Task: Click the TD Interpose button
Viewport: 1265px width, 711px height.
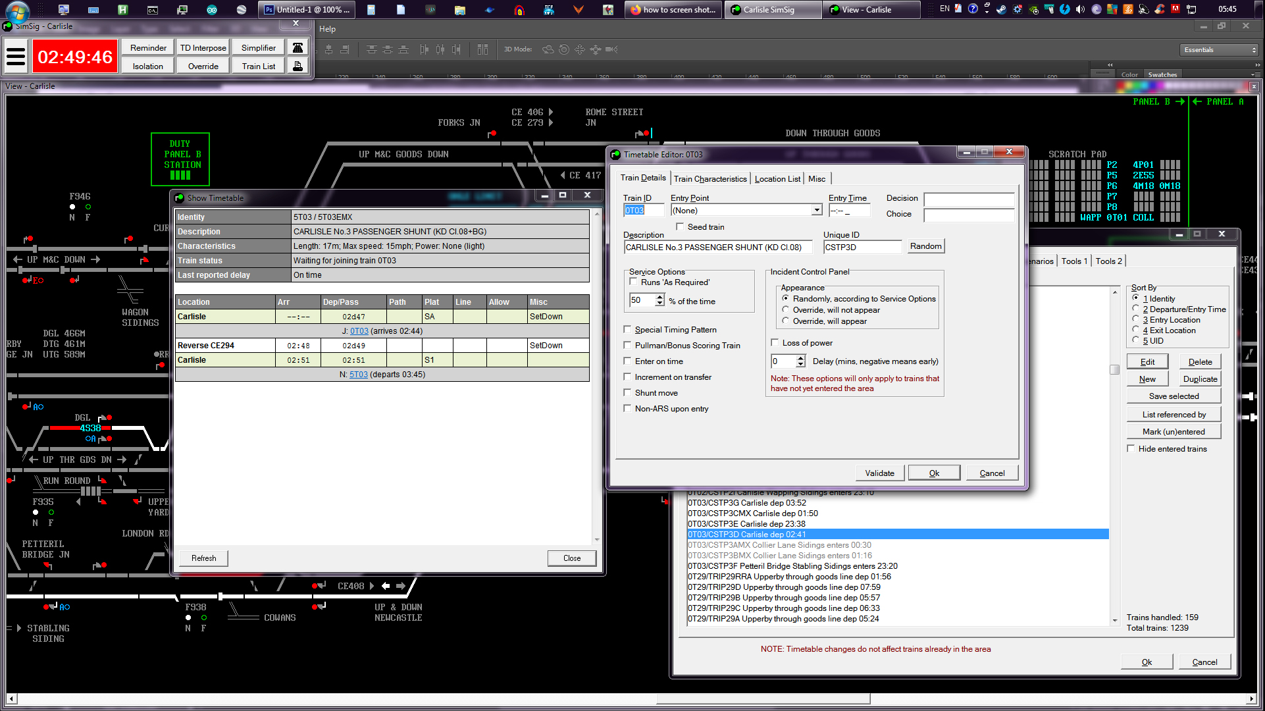Action: click(203, 47)
